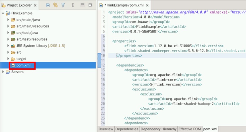Open the Effective POM tab

pos(189,129)
